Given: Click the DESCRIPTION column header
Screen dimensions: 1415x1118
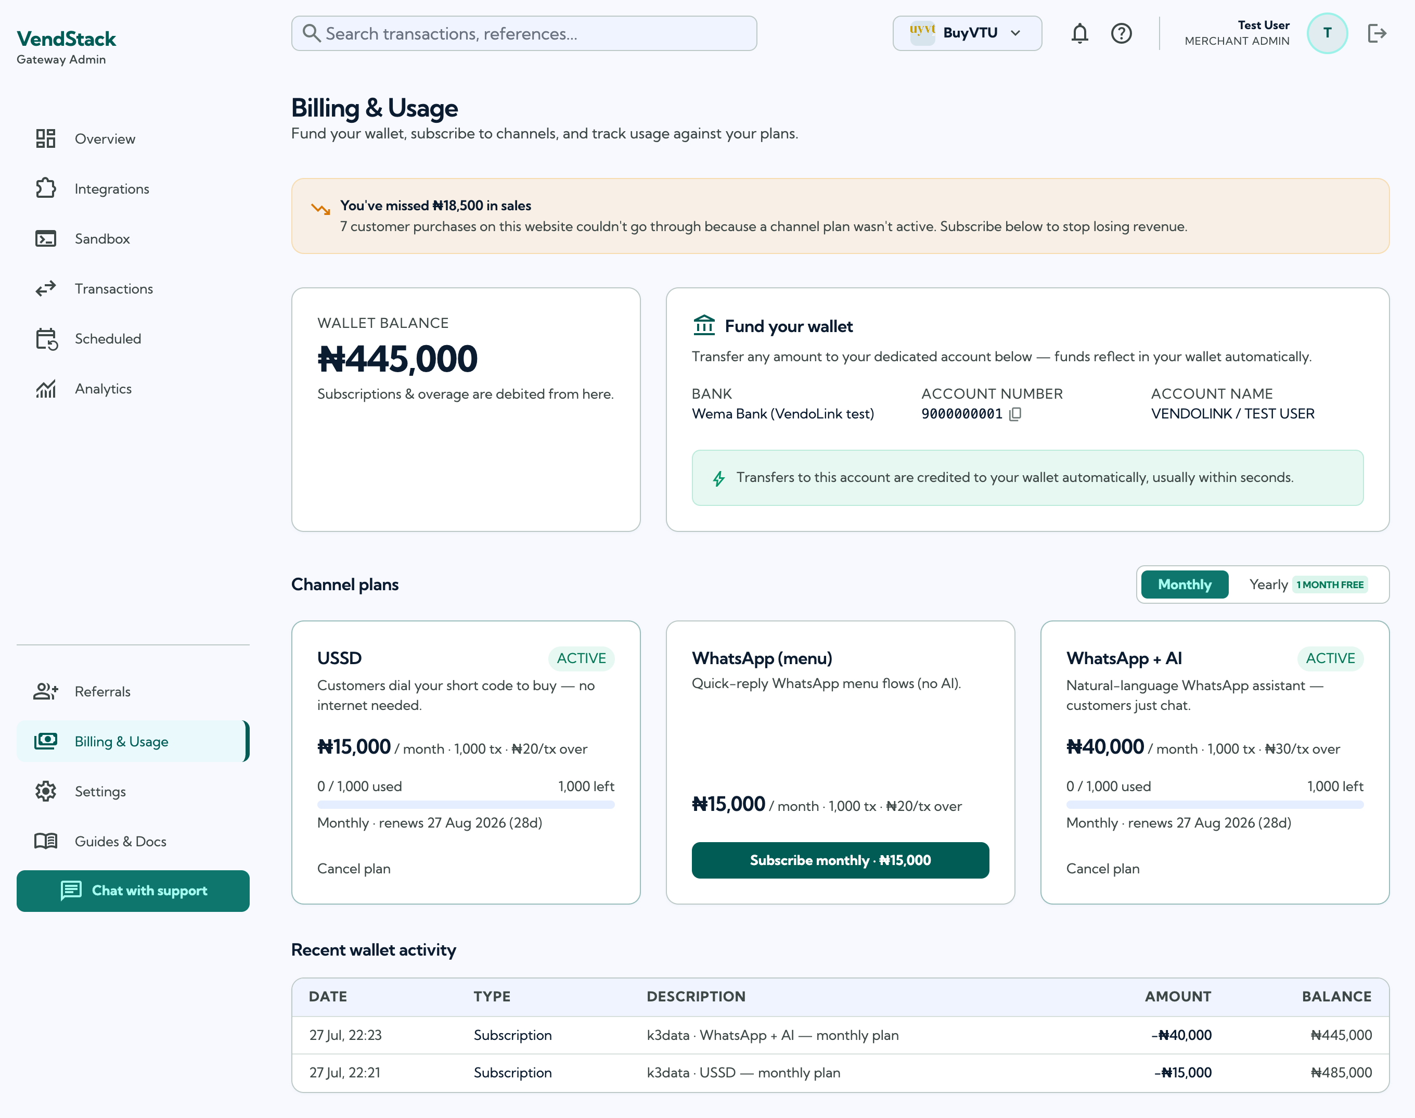Looking at the screenshot, I should click(x=696, y=997).
